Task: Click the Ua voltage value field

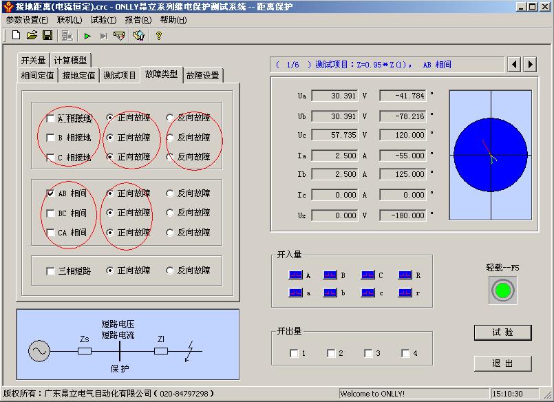Action: click(335, 96)
